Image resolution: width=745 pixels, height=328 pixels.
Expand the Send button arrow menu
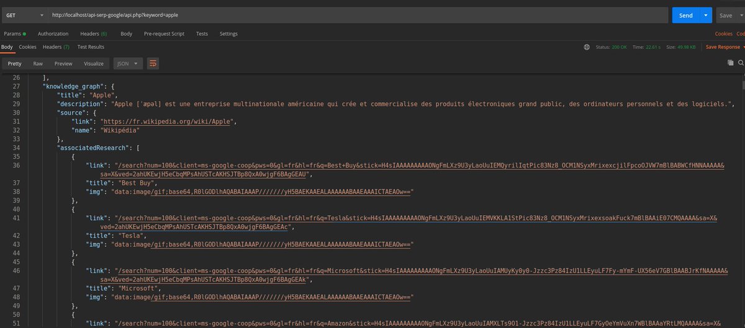point(706,15)
